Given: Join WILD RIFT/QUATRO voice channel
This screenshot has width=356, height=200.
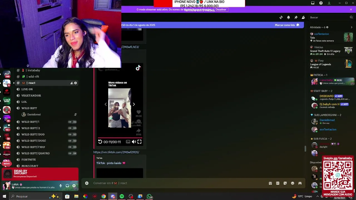Looking at the screenshot, I should (46, 153).
